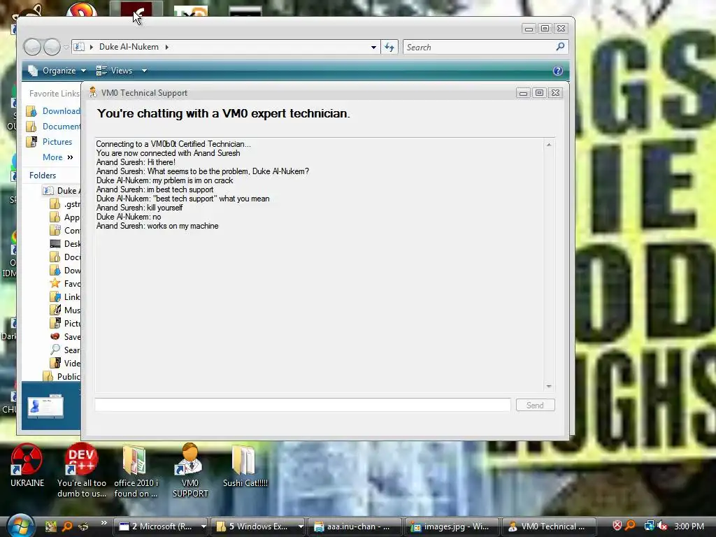Click the folder thumbnail in Explorer details pane
Screen dimensions: 716x537
(45, 406)
